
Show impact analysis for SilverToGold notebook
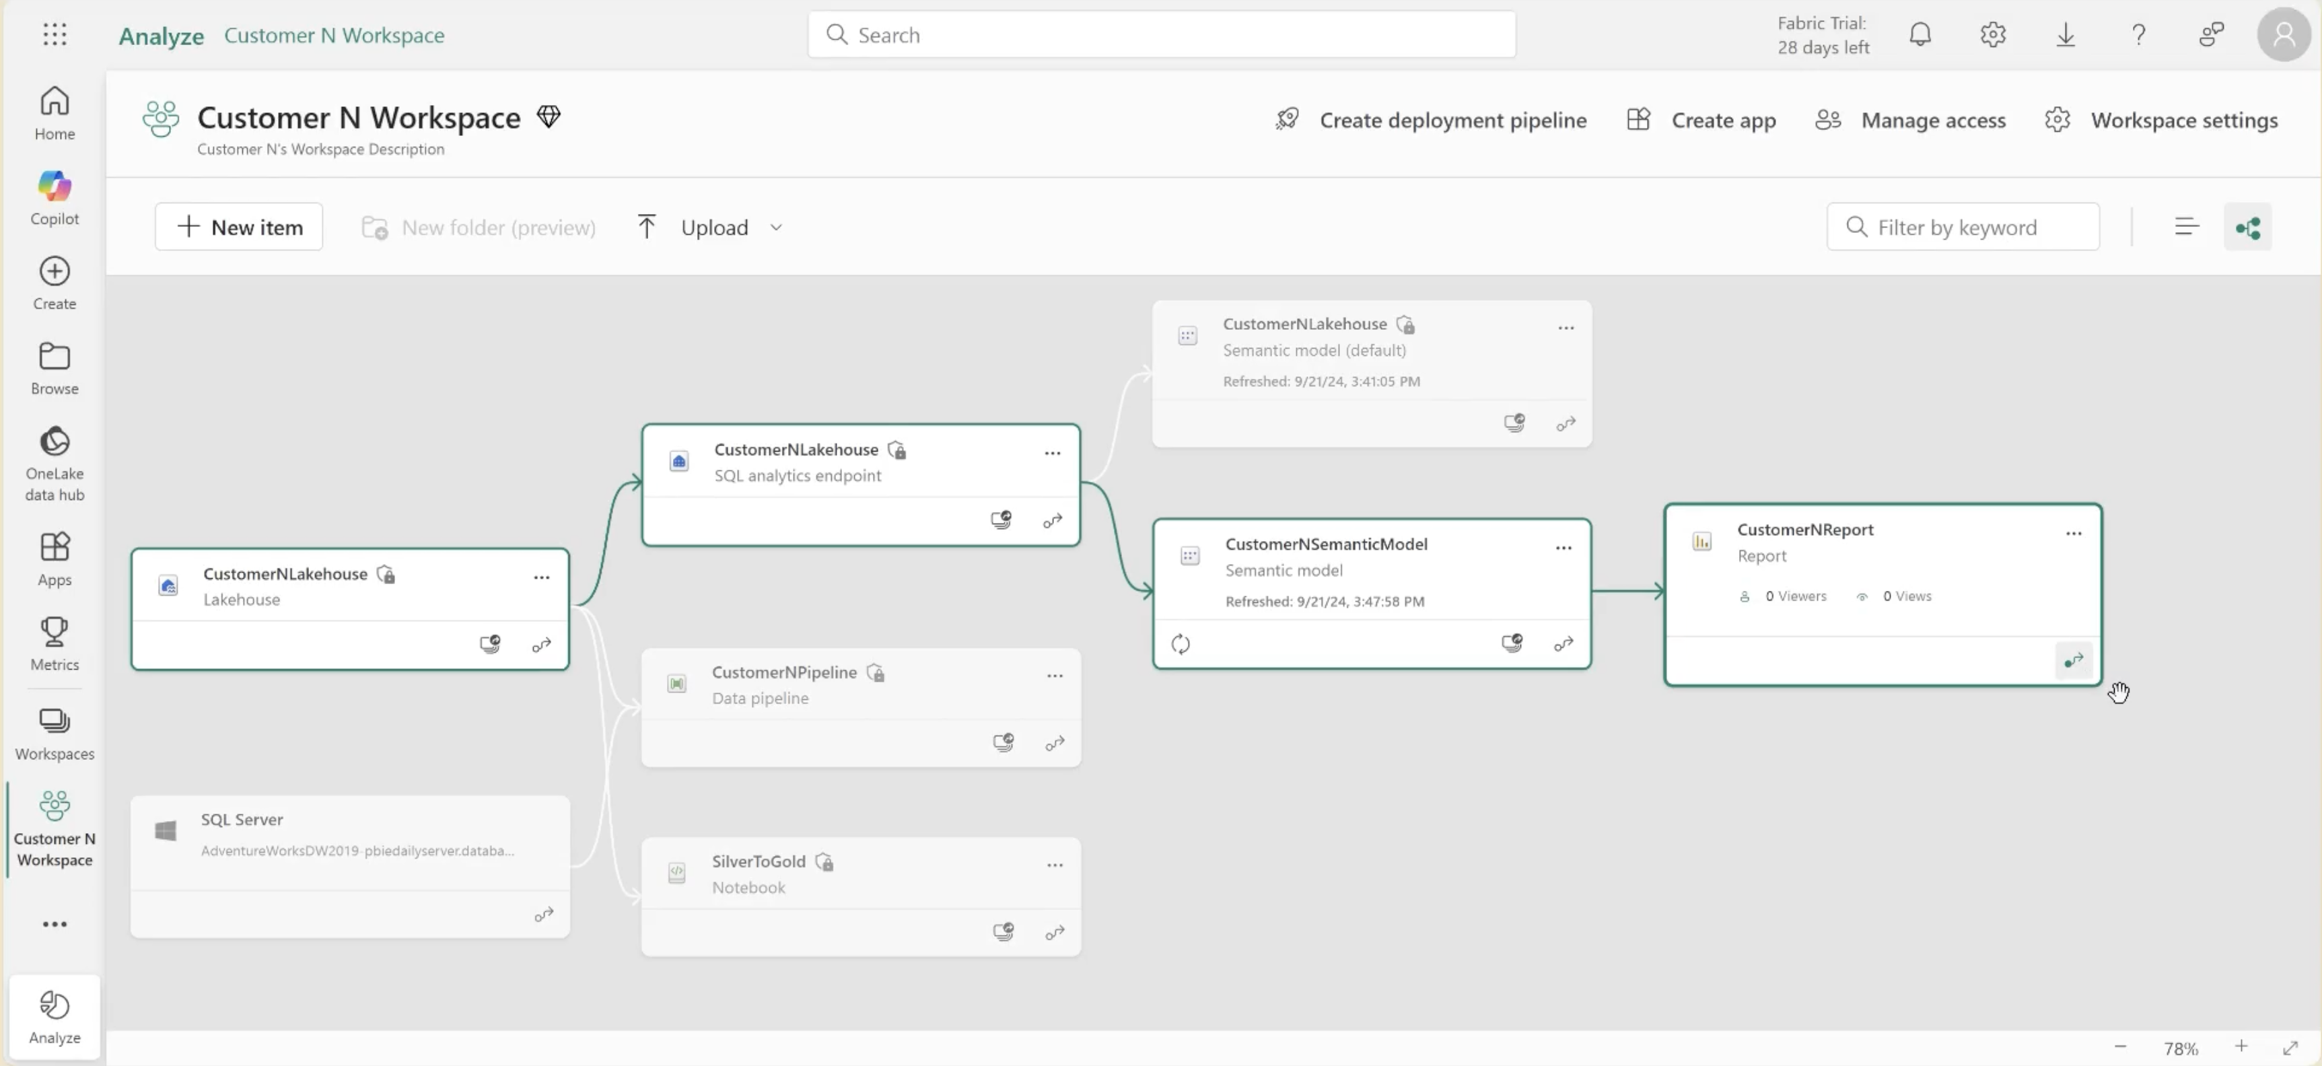1004,931
